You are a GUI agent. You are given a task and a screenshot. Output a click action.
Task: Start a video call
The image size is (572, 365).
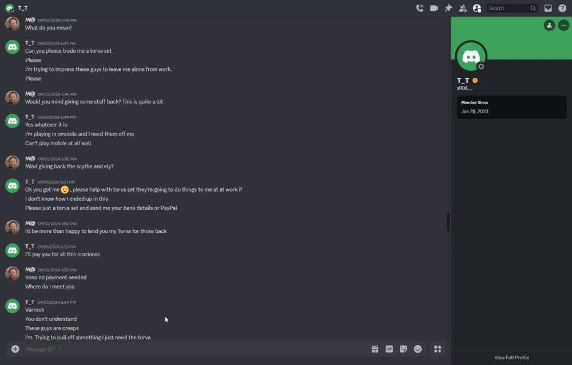pyautogui.click(x=434, y=8)
